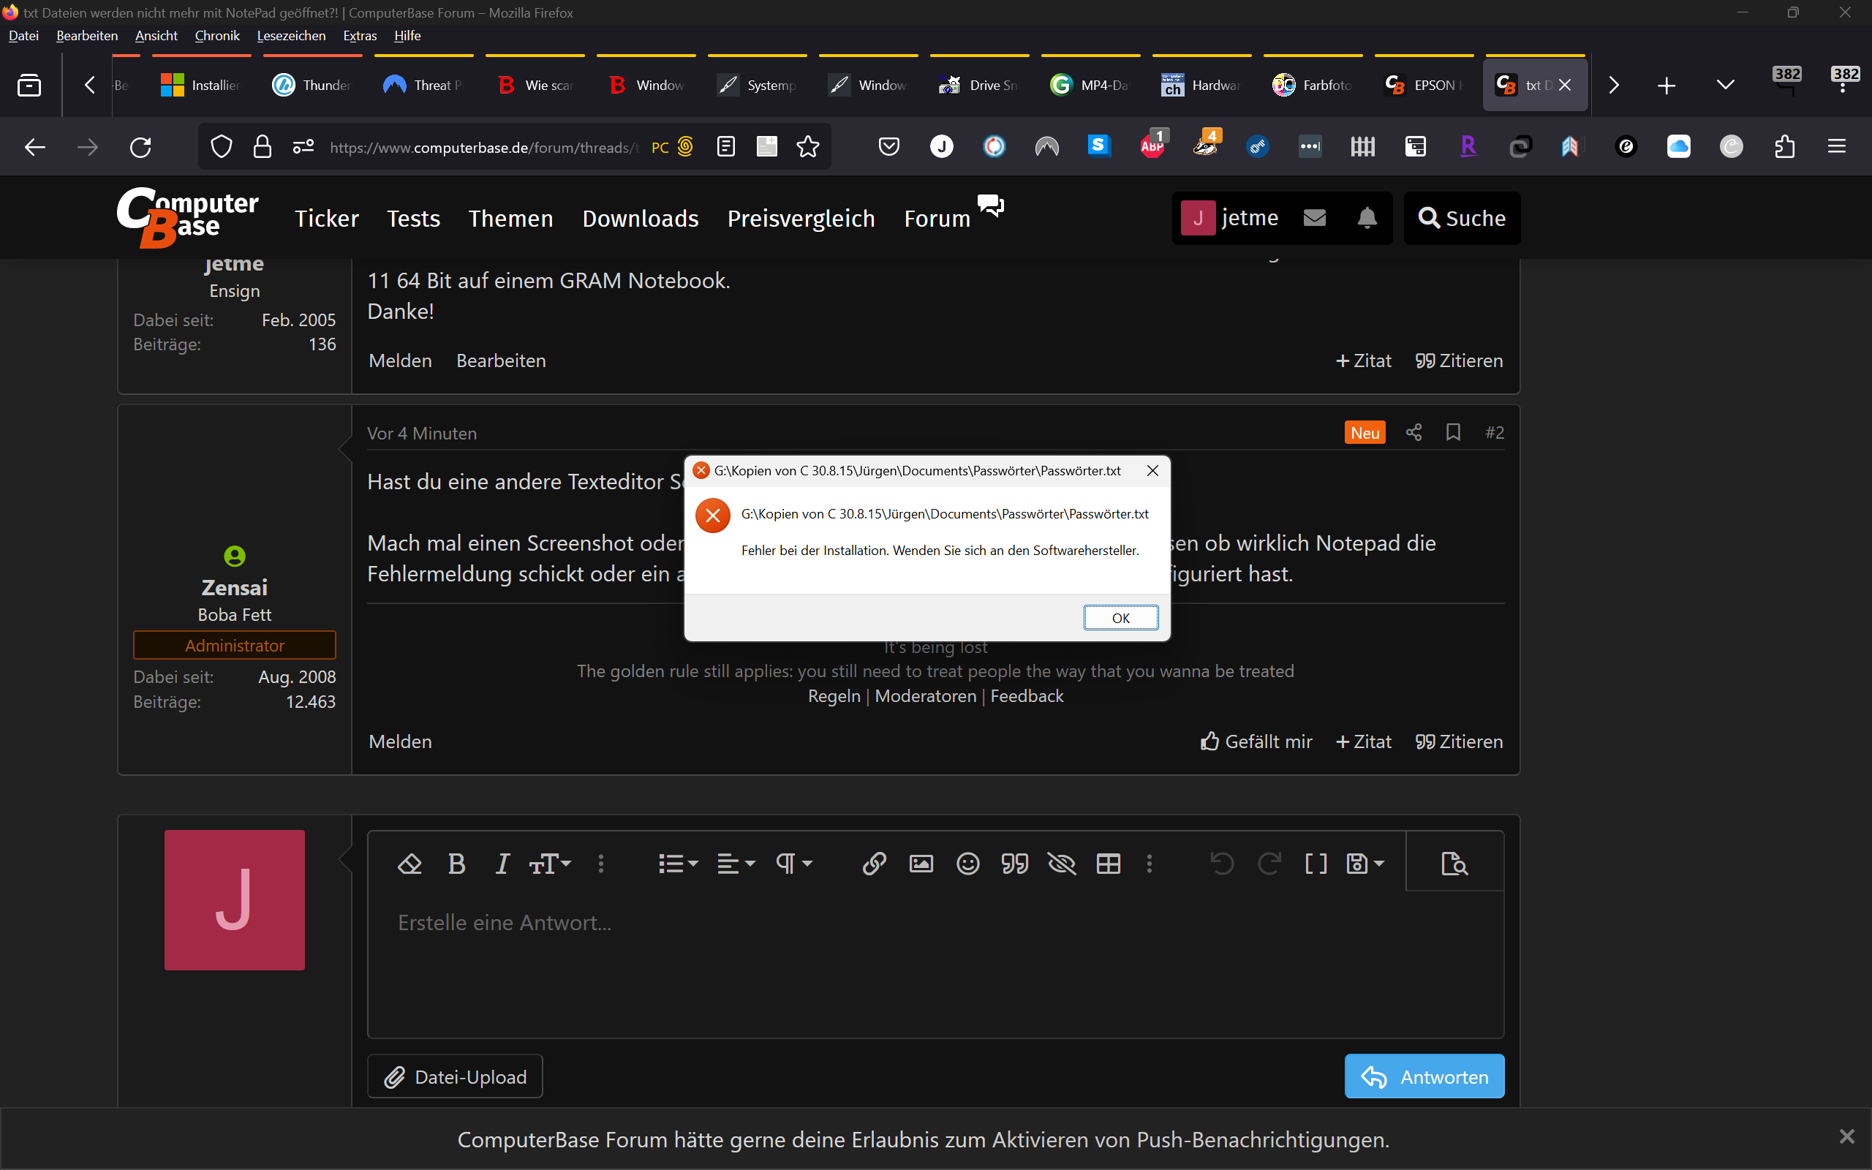Open the drafts save dropdown
This screenshot has width=1872, height=1170.
1365,864
